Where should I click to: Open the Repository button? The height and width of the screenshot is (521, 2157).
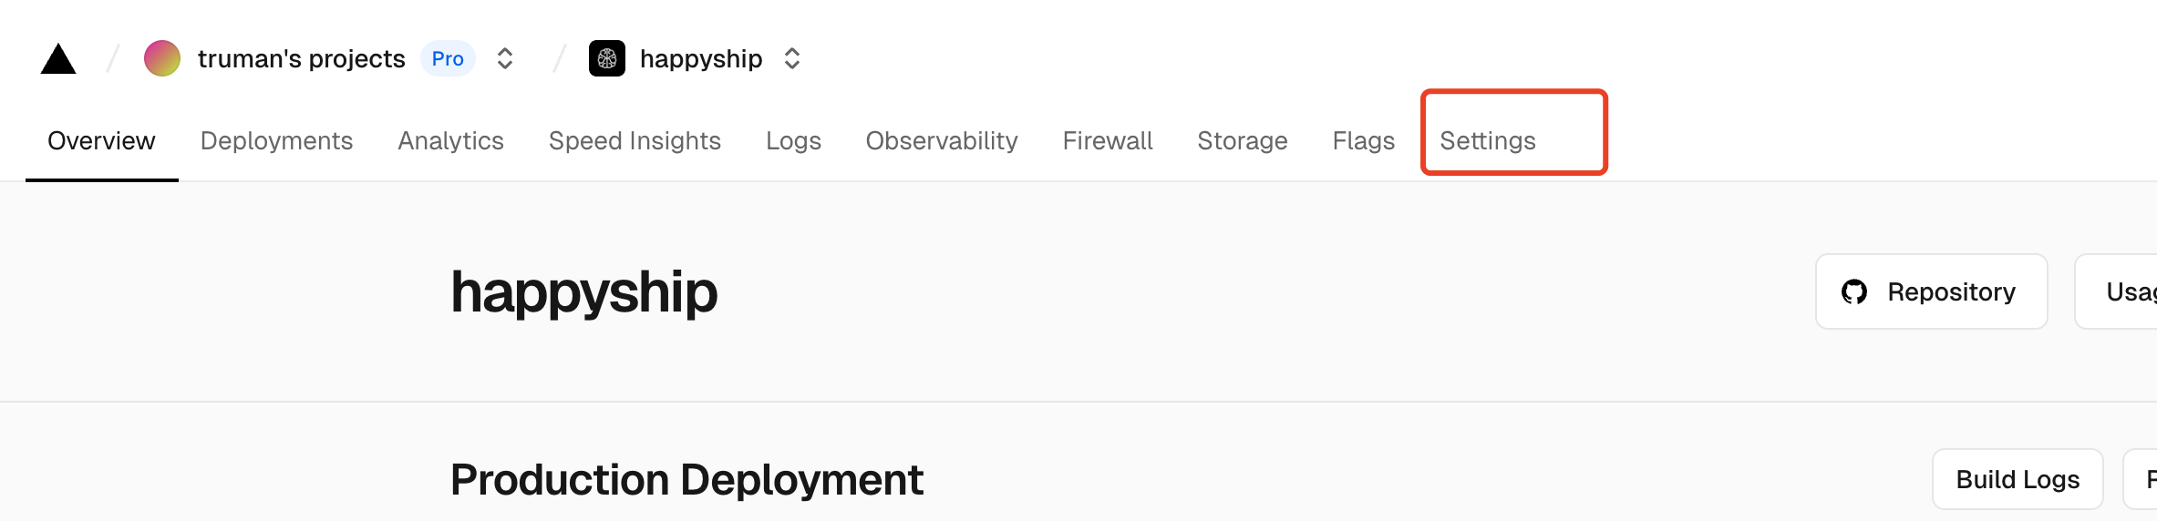pos(1932,291)
